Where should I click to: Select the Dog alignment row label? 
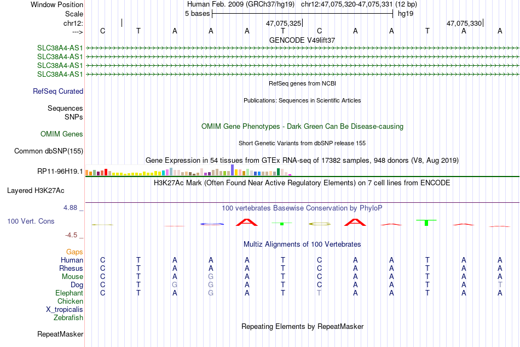click(x=77, y=285)
